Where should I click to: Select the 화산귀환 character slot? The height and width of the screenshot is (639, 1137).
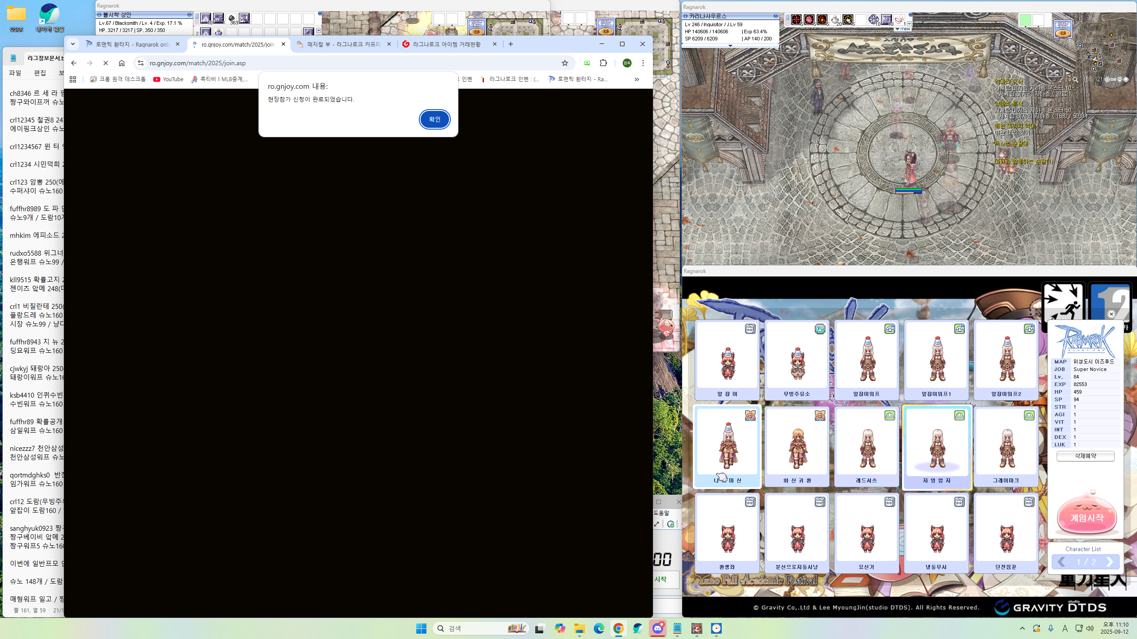(x=797, y=447)
